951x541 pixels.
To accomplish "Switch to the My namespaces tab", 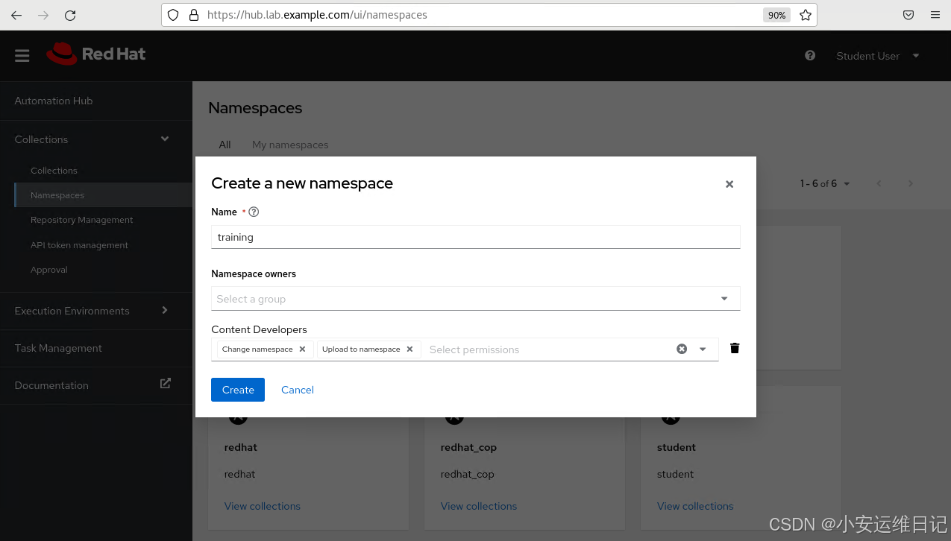I will click(x=290, y=145).
